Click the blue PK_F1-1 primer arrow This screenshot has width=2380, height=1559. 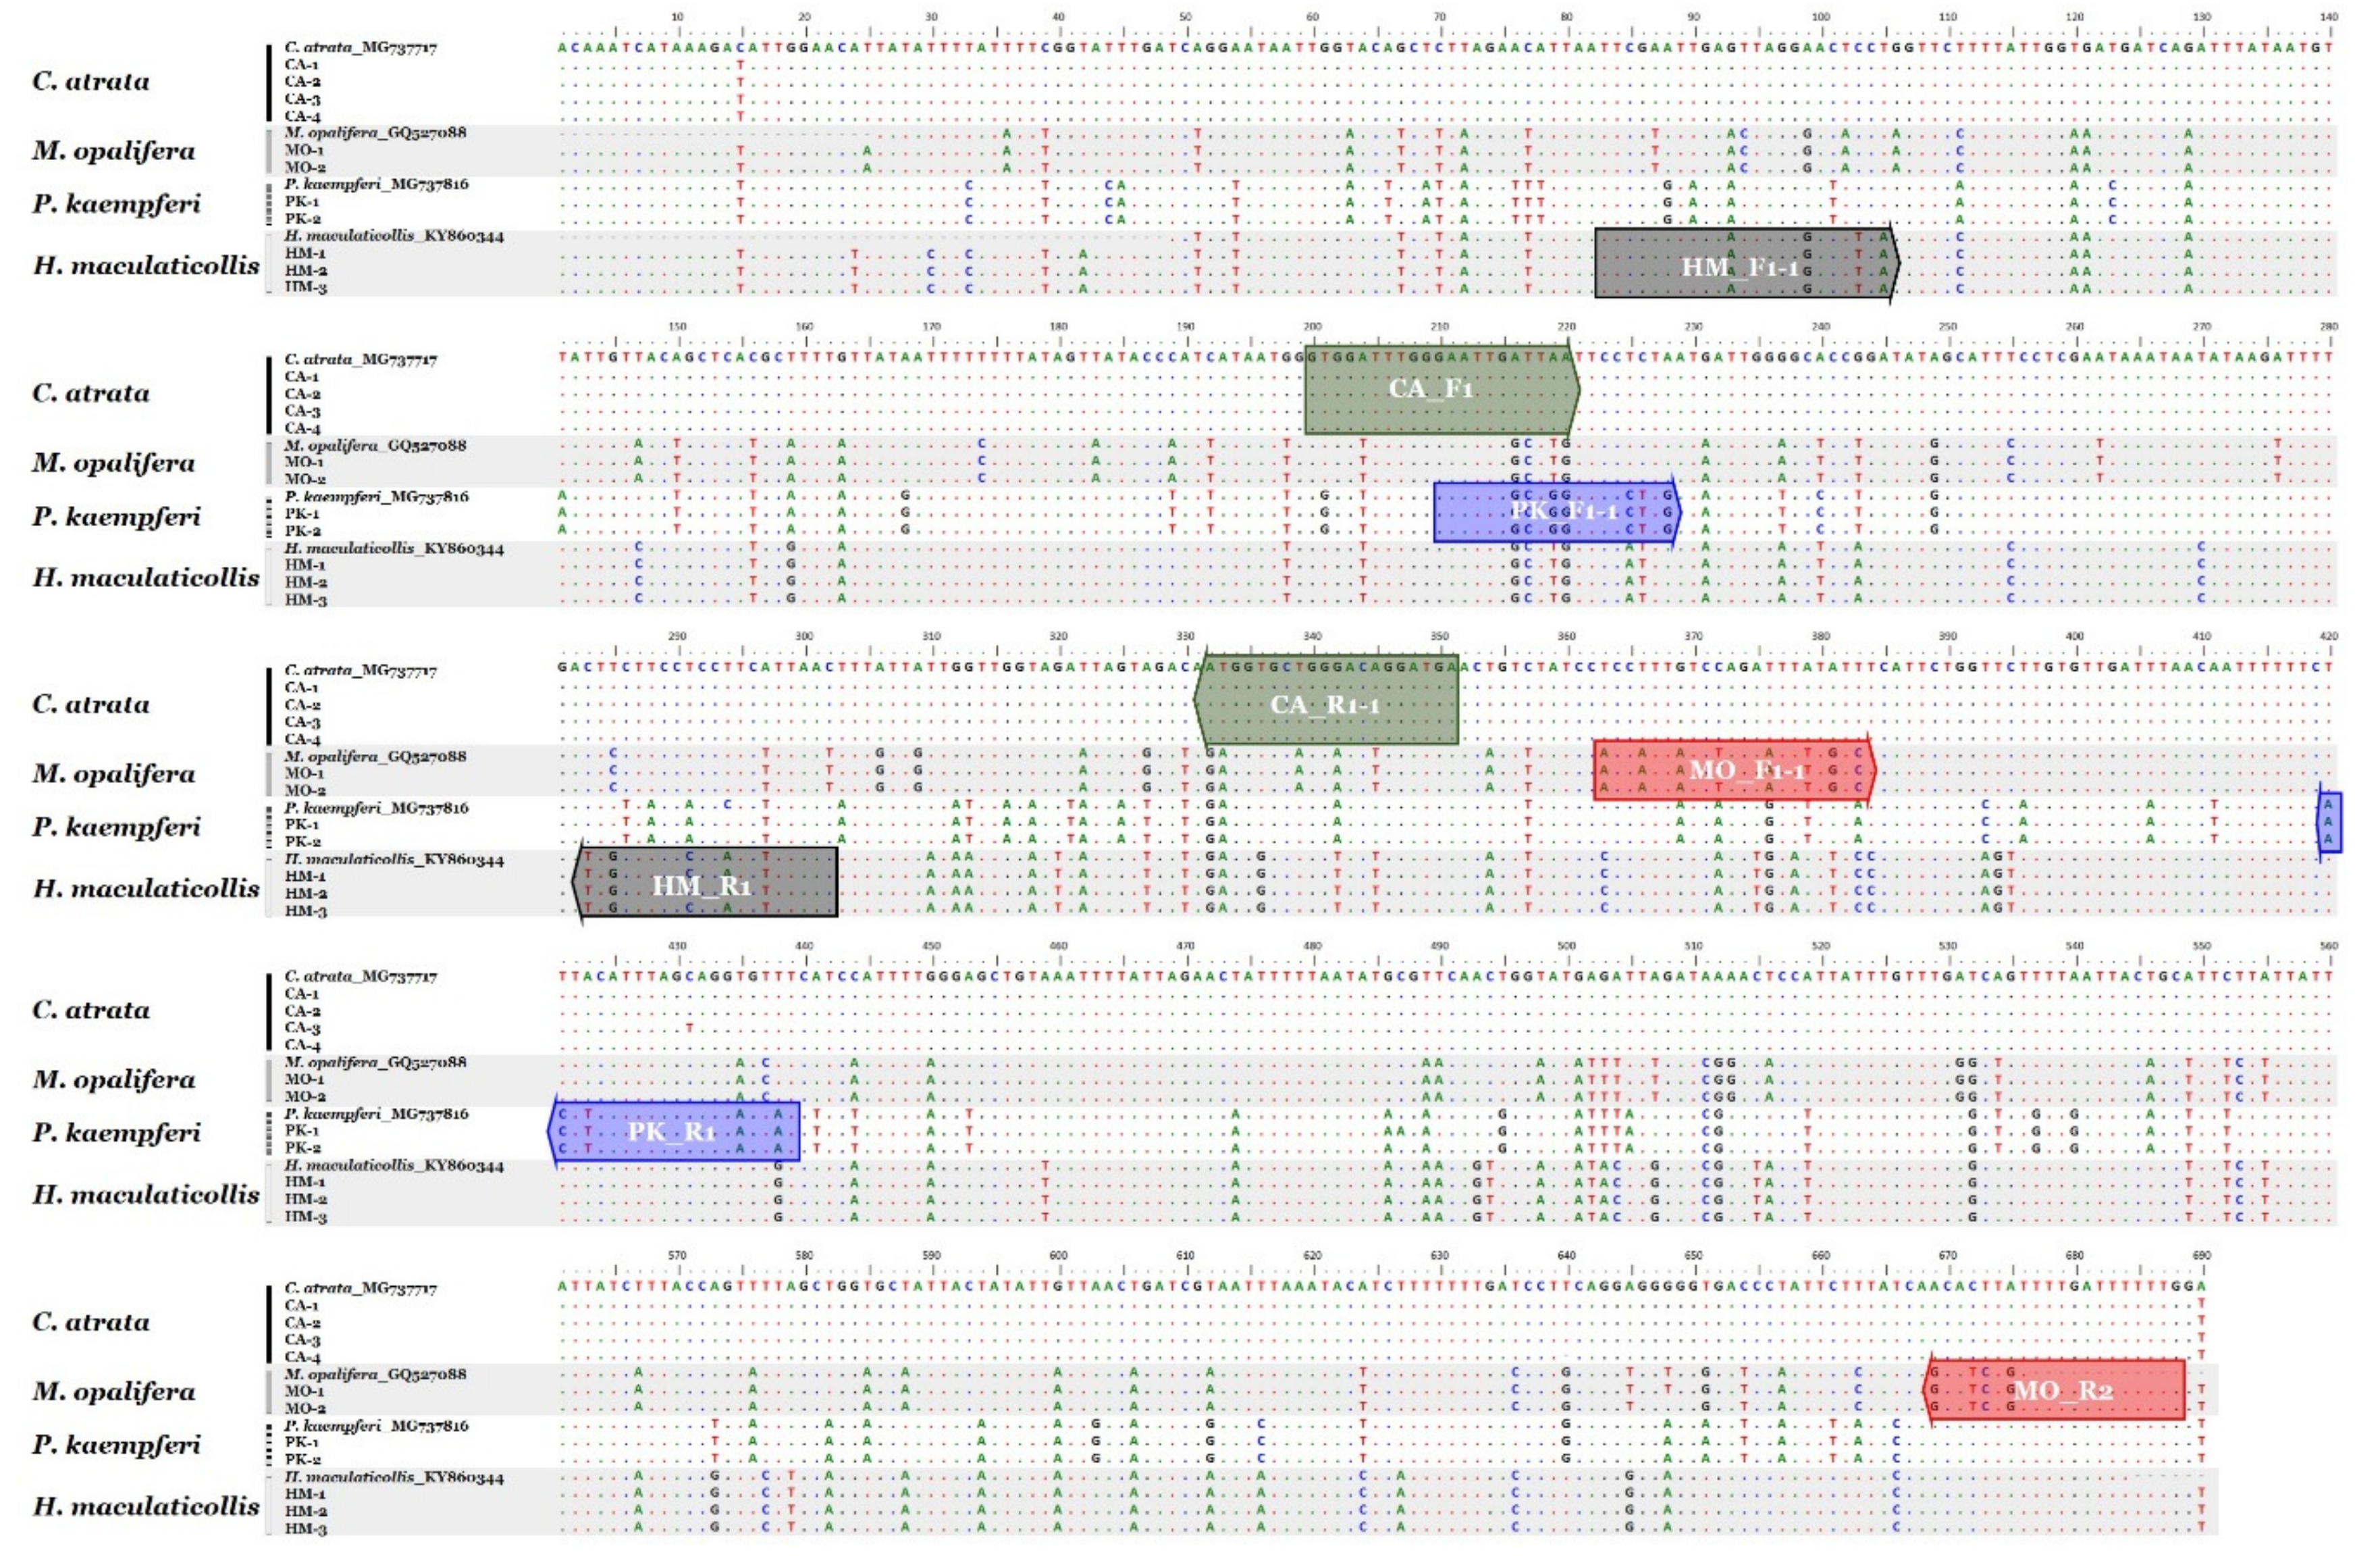tap(1556, 512)
